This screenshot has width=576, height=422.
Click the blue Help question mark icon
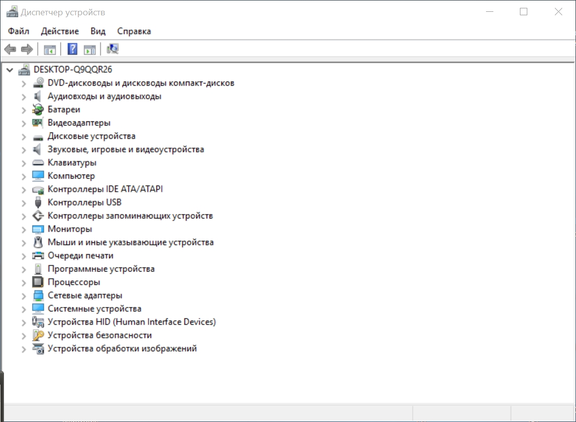(72, 49)
